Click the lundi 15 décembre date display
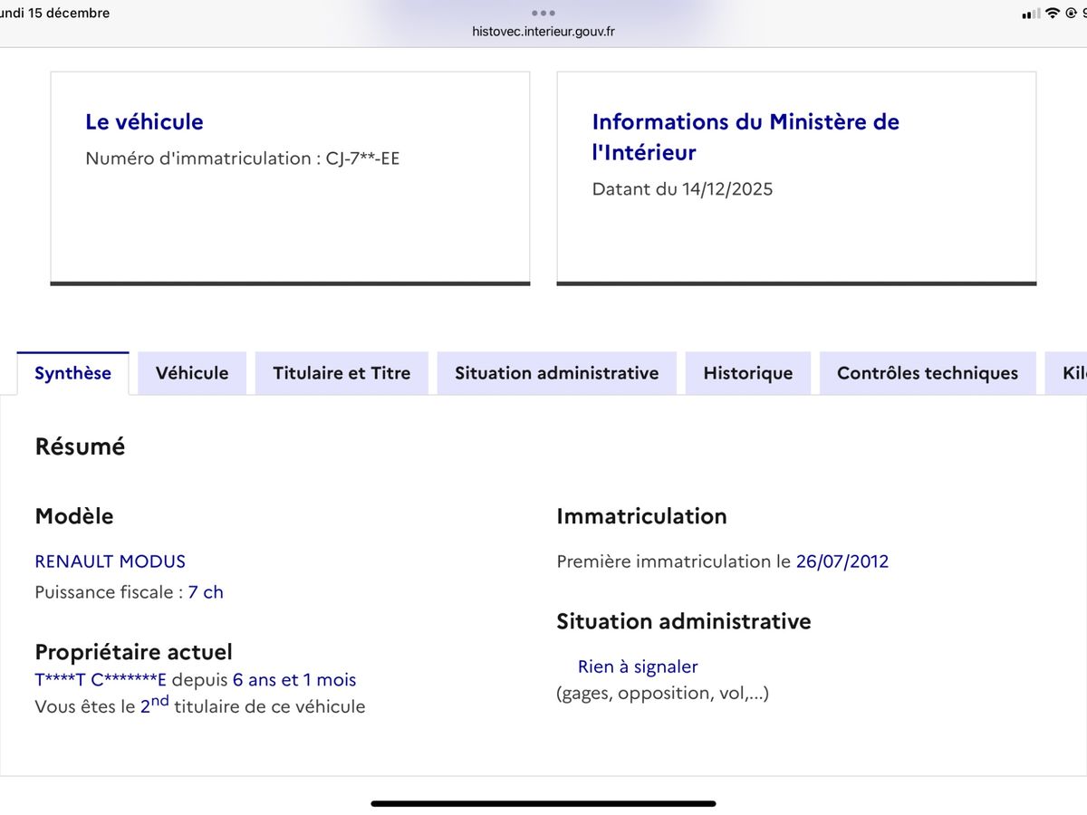 pos(53,13)
